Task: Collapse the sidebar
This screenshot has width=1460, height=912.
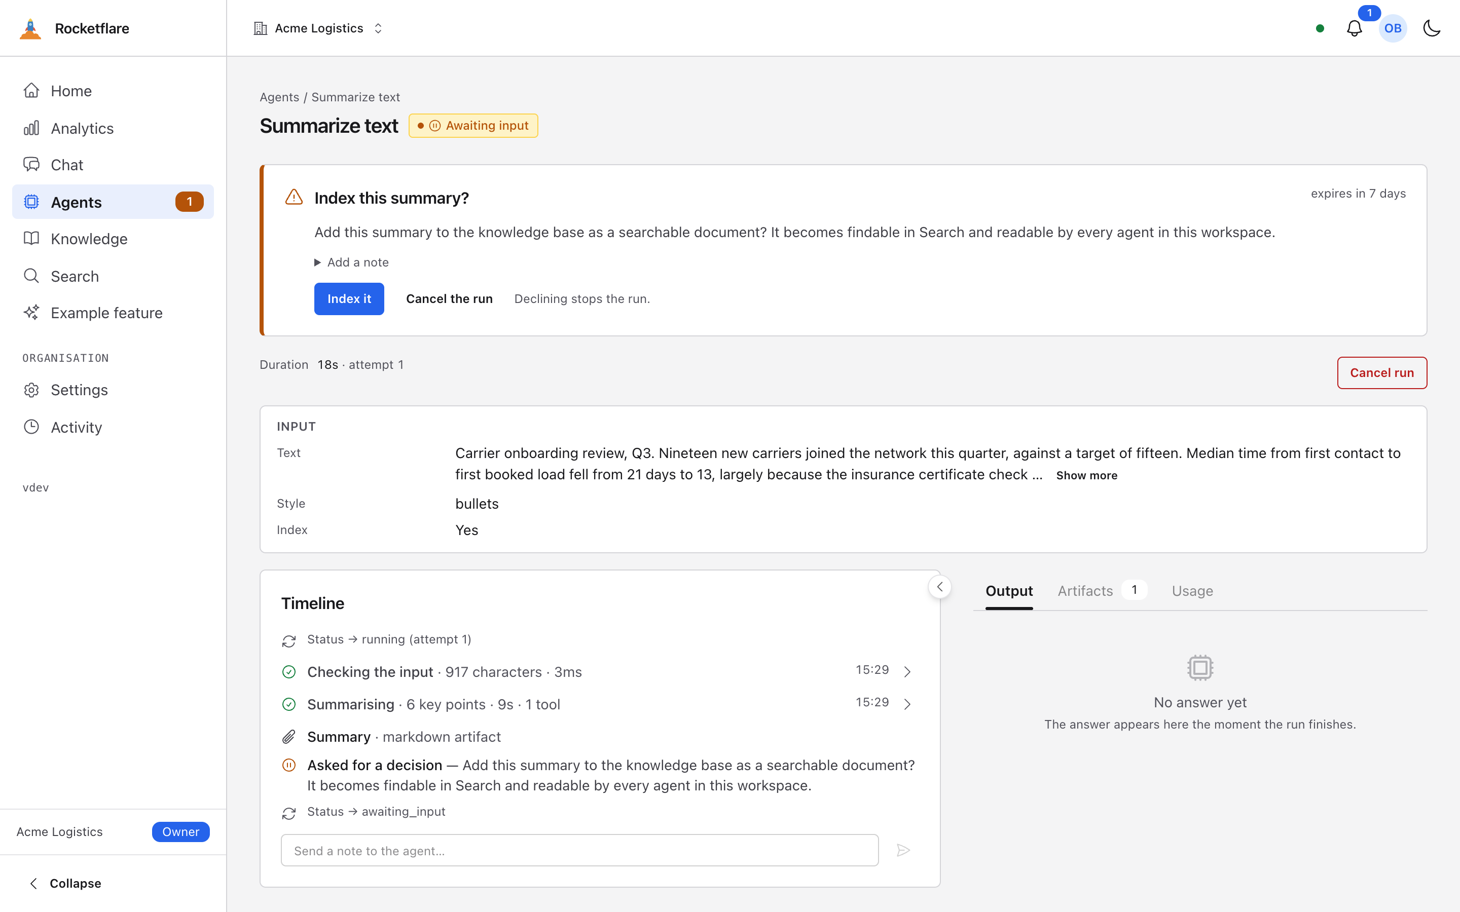Action: tap(65, 883)
